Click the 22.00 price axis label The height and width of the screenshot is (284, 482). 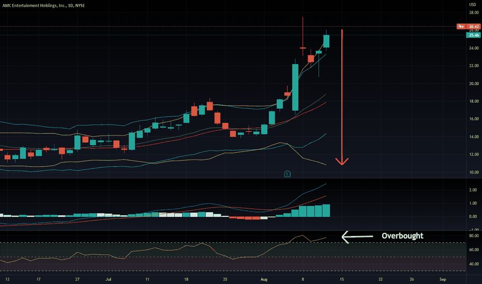(x=474, y=66)
